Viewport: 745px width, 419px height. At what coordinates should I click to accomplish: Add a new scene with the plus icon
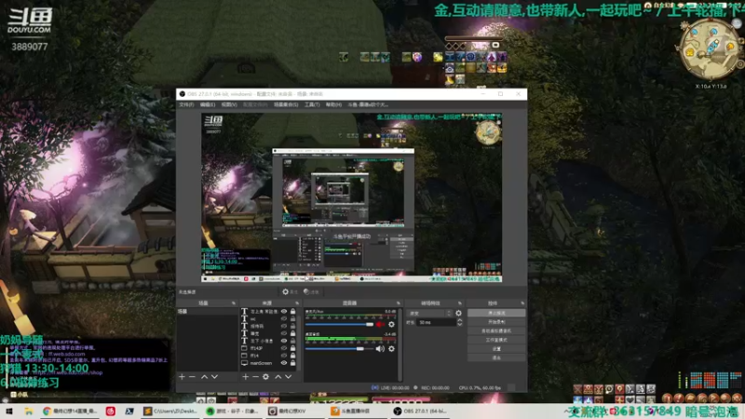click(x=182, y=377)
